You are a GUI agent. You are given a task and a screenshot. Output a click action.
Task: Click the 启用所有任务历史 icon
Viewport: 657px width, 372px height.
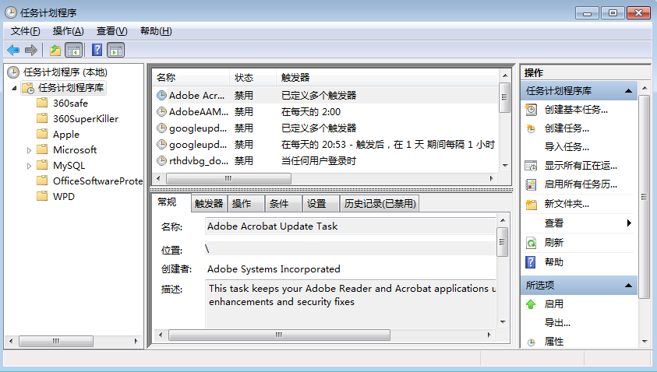531,184
